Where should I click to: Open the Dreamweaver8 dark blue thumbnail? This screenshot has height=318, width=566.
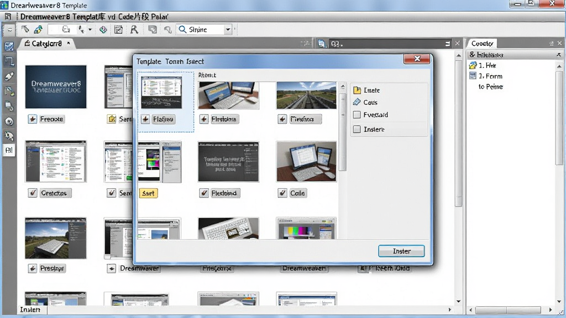56,87
